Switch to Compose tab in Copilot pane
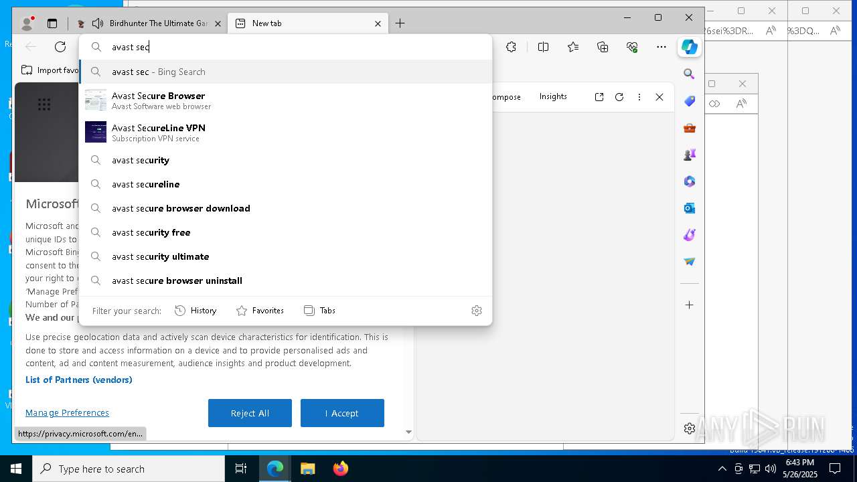Image resolution: width=857 pixels, height=482 pixels. click(506, 97)
